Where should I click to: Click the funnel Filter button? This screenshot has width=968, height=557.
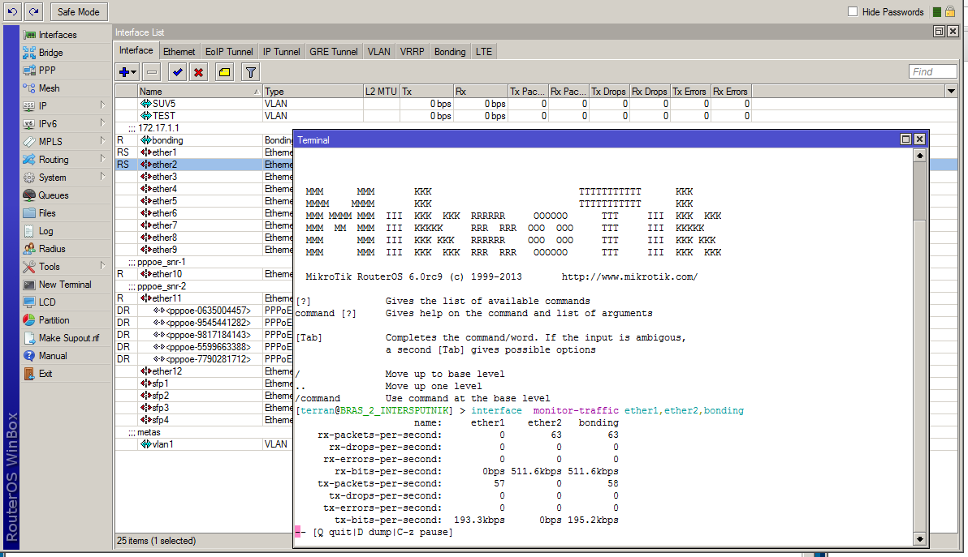click(x=251, y=73)
